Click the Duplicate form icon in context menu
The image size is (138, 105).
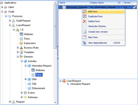point(84,16)
